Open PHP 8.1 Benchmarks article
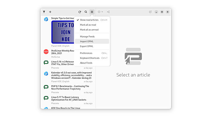 coord(70,87)
